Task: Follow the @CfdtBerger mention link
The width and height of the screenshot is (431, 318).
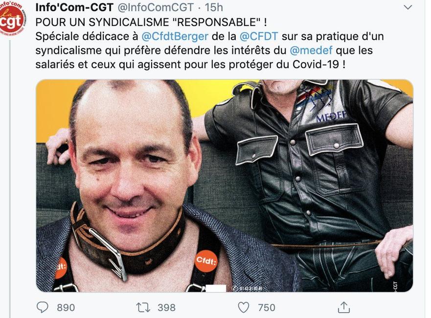Action: click(175, 36)
